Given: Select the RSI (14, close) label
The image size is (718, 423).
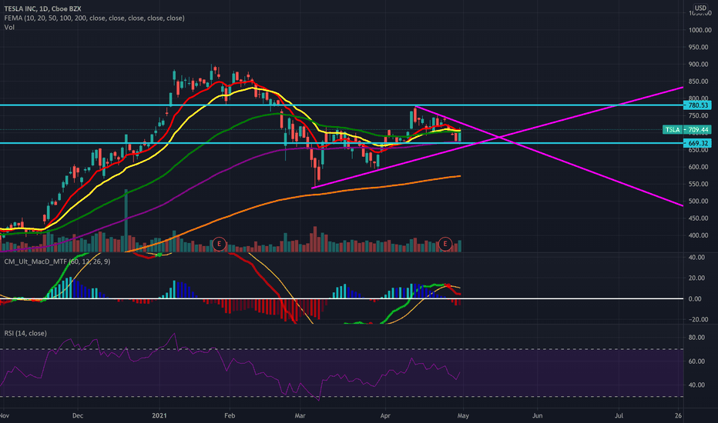Looking at the screenshot, I should point(25,333).
